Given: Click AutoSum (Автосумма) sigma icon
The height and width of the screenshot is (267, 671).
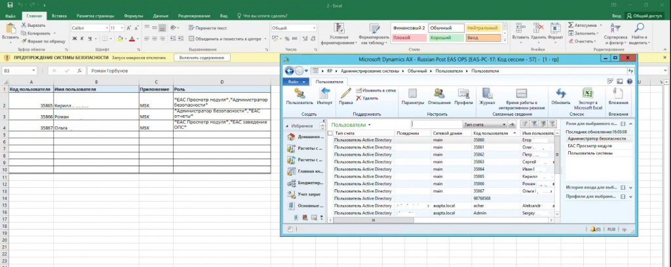Looking at the screenshot, I should pos(571,26).
